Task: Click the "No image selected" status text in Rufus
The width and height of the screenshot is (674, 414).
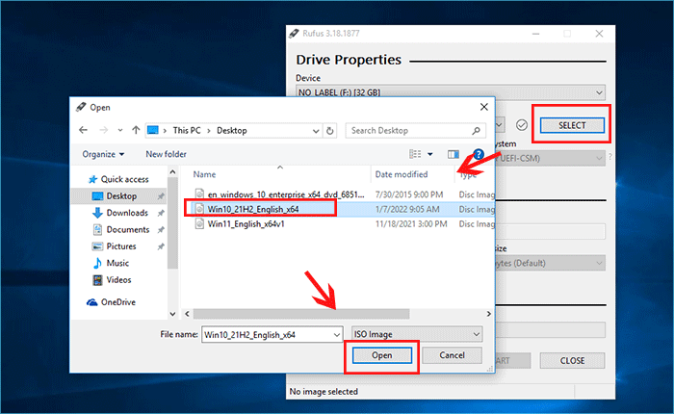Action: point(324,392)
